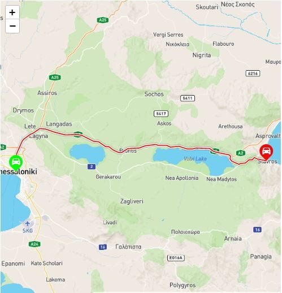The width and height of the screenshot is (282, 293).
Task: Click the Polygyros town label
Action: pyautogui.click(x=183, y=285)
